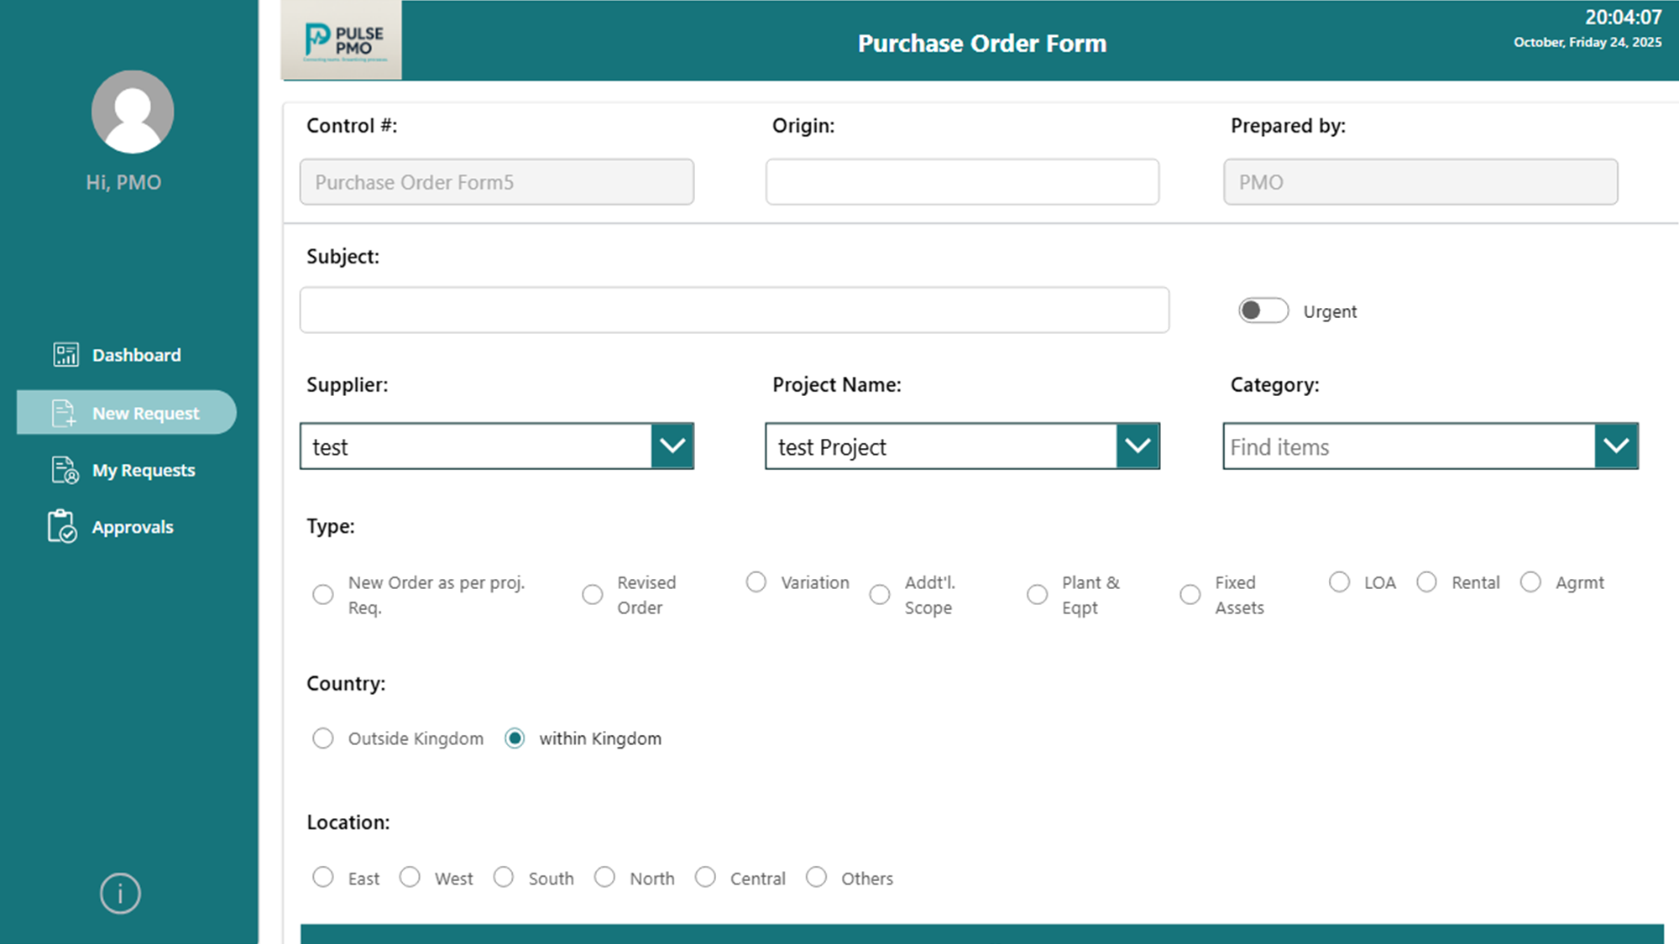Choose the Rental type radio button
This screenshot has height=944, width=1679.
(x=1426, y=582)
